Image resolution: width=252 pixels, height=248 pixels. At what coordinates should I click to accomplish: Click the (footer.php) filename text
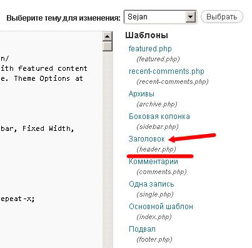[x=154, y=239]
